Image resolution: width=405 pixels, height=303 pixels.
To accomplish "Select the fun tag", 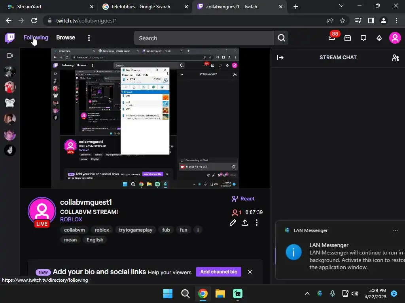I will pos(184,230).
